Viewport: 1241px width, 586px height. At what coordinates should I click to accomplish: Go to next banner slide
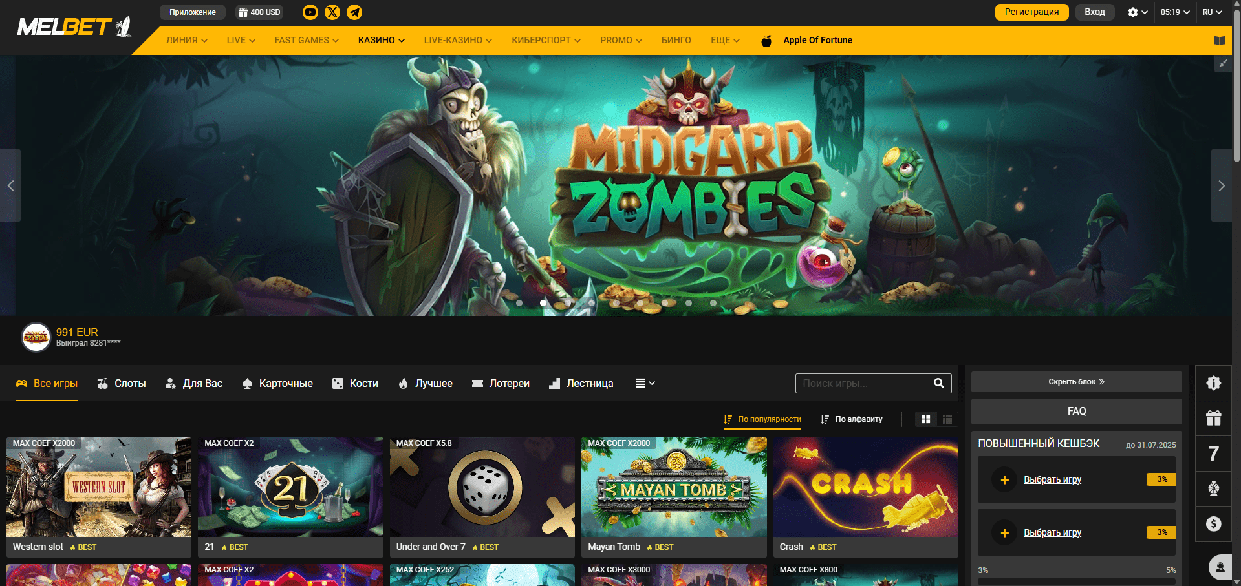tap(1221, 186)
